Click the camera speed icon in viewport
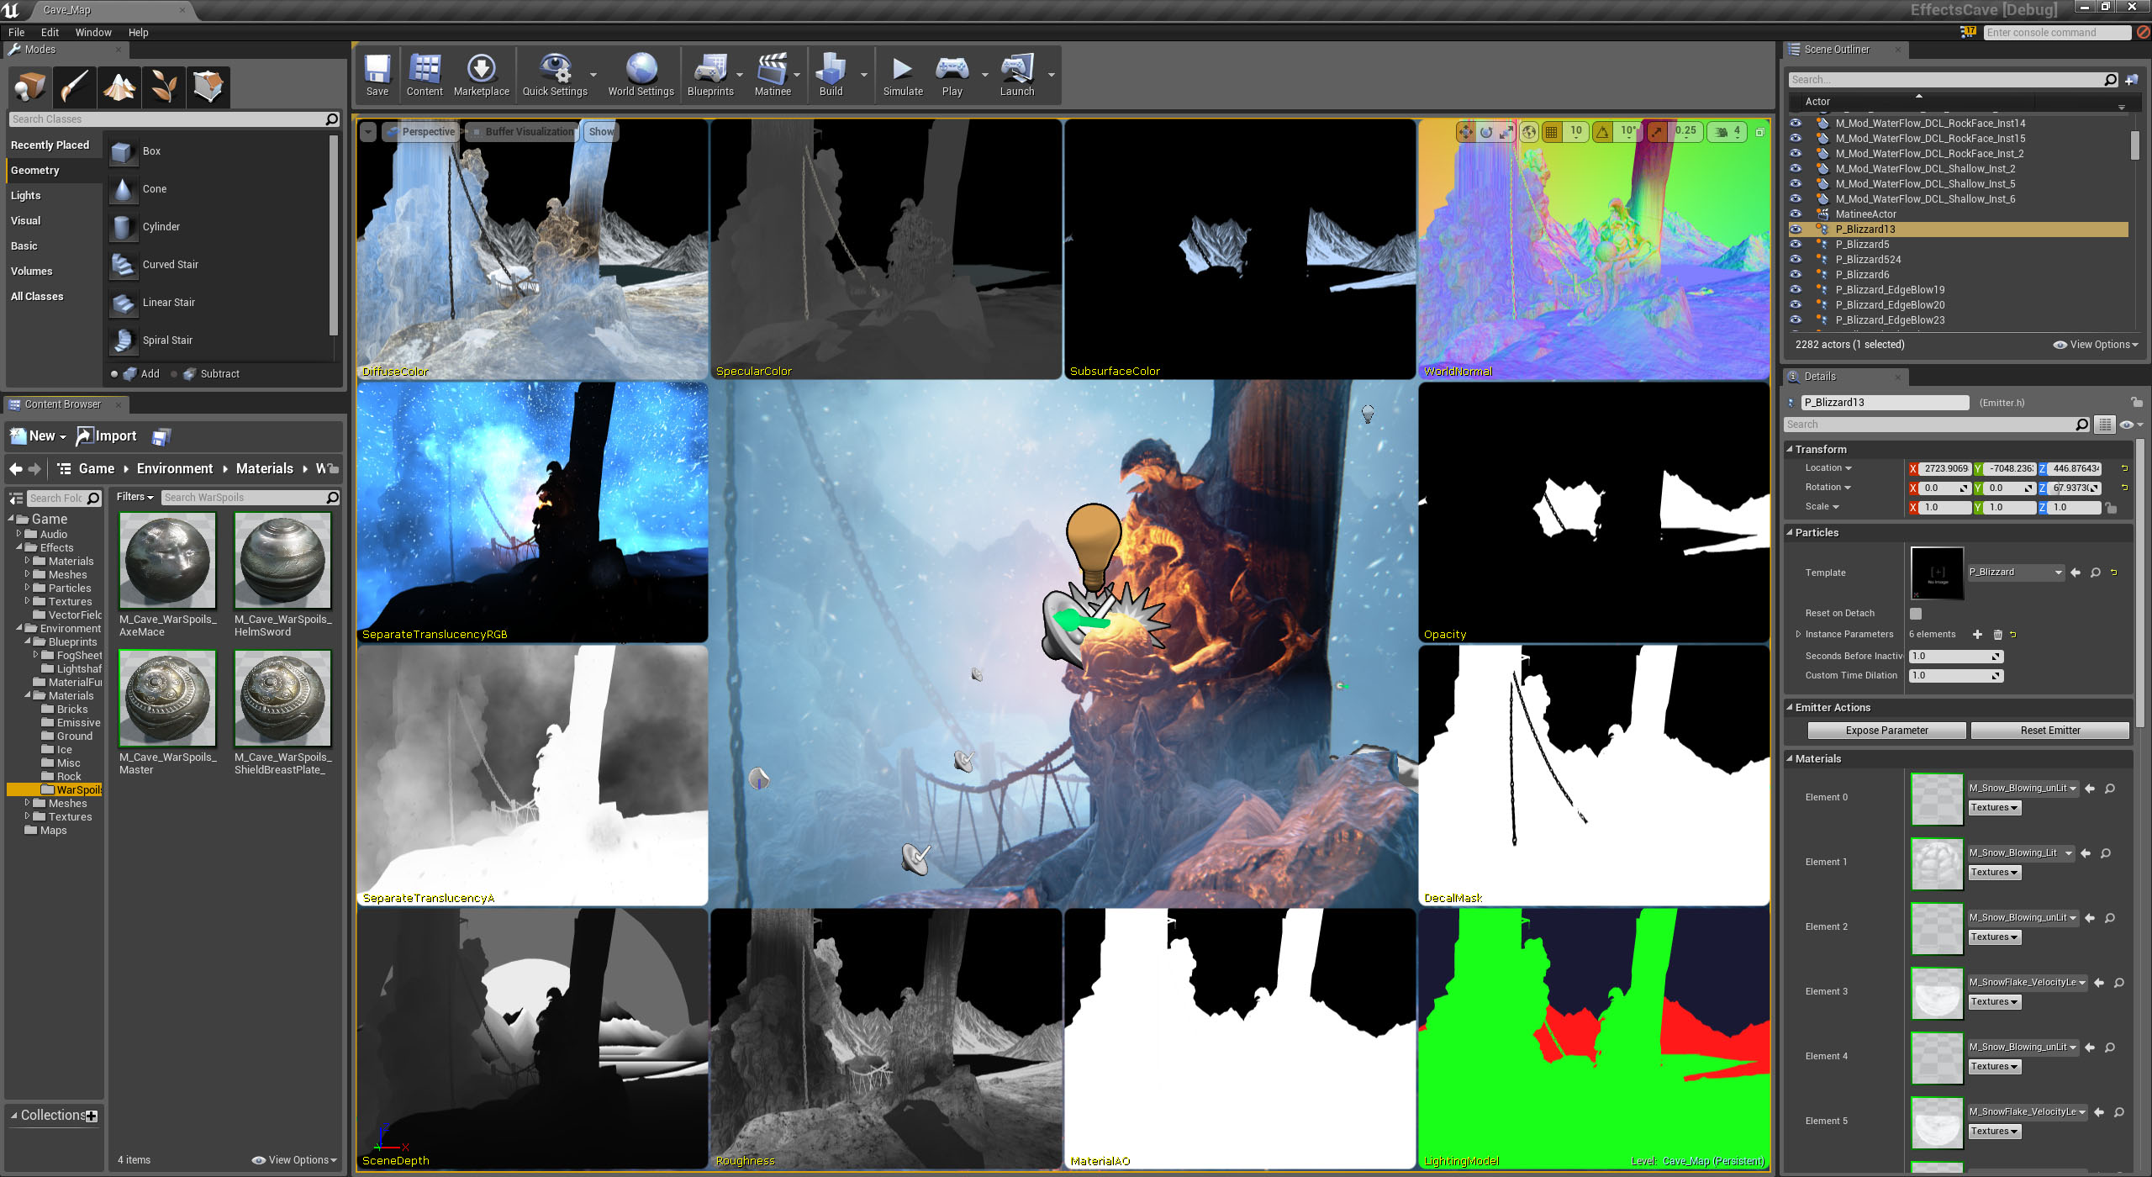The height and width of the screenshot is (1177, 2152). 1722,132
